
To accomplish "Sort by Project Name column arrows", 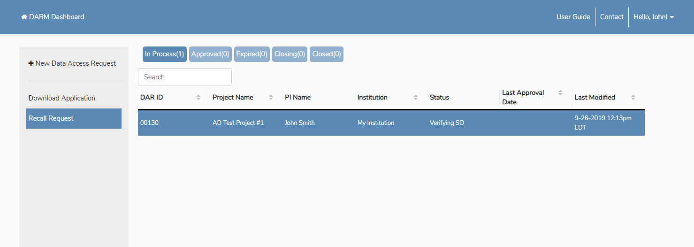I will coord(271,97).
